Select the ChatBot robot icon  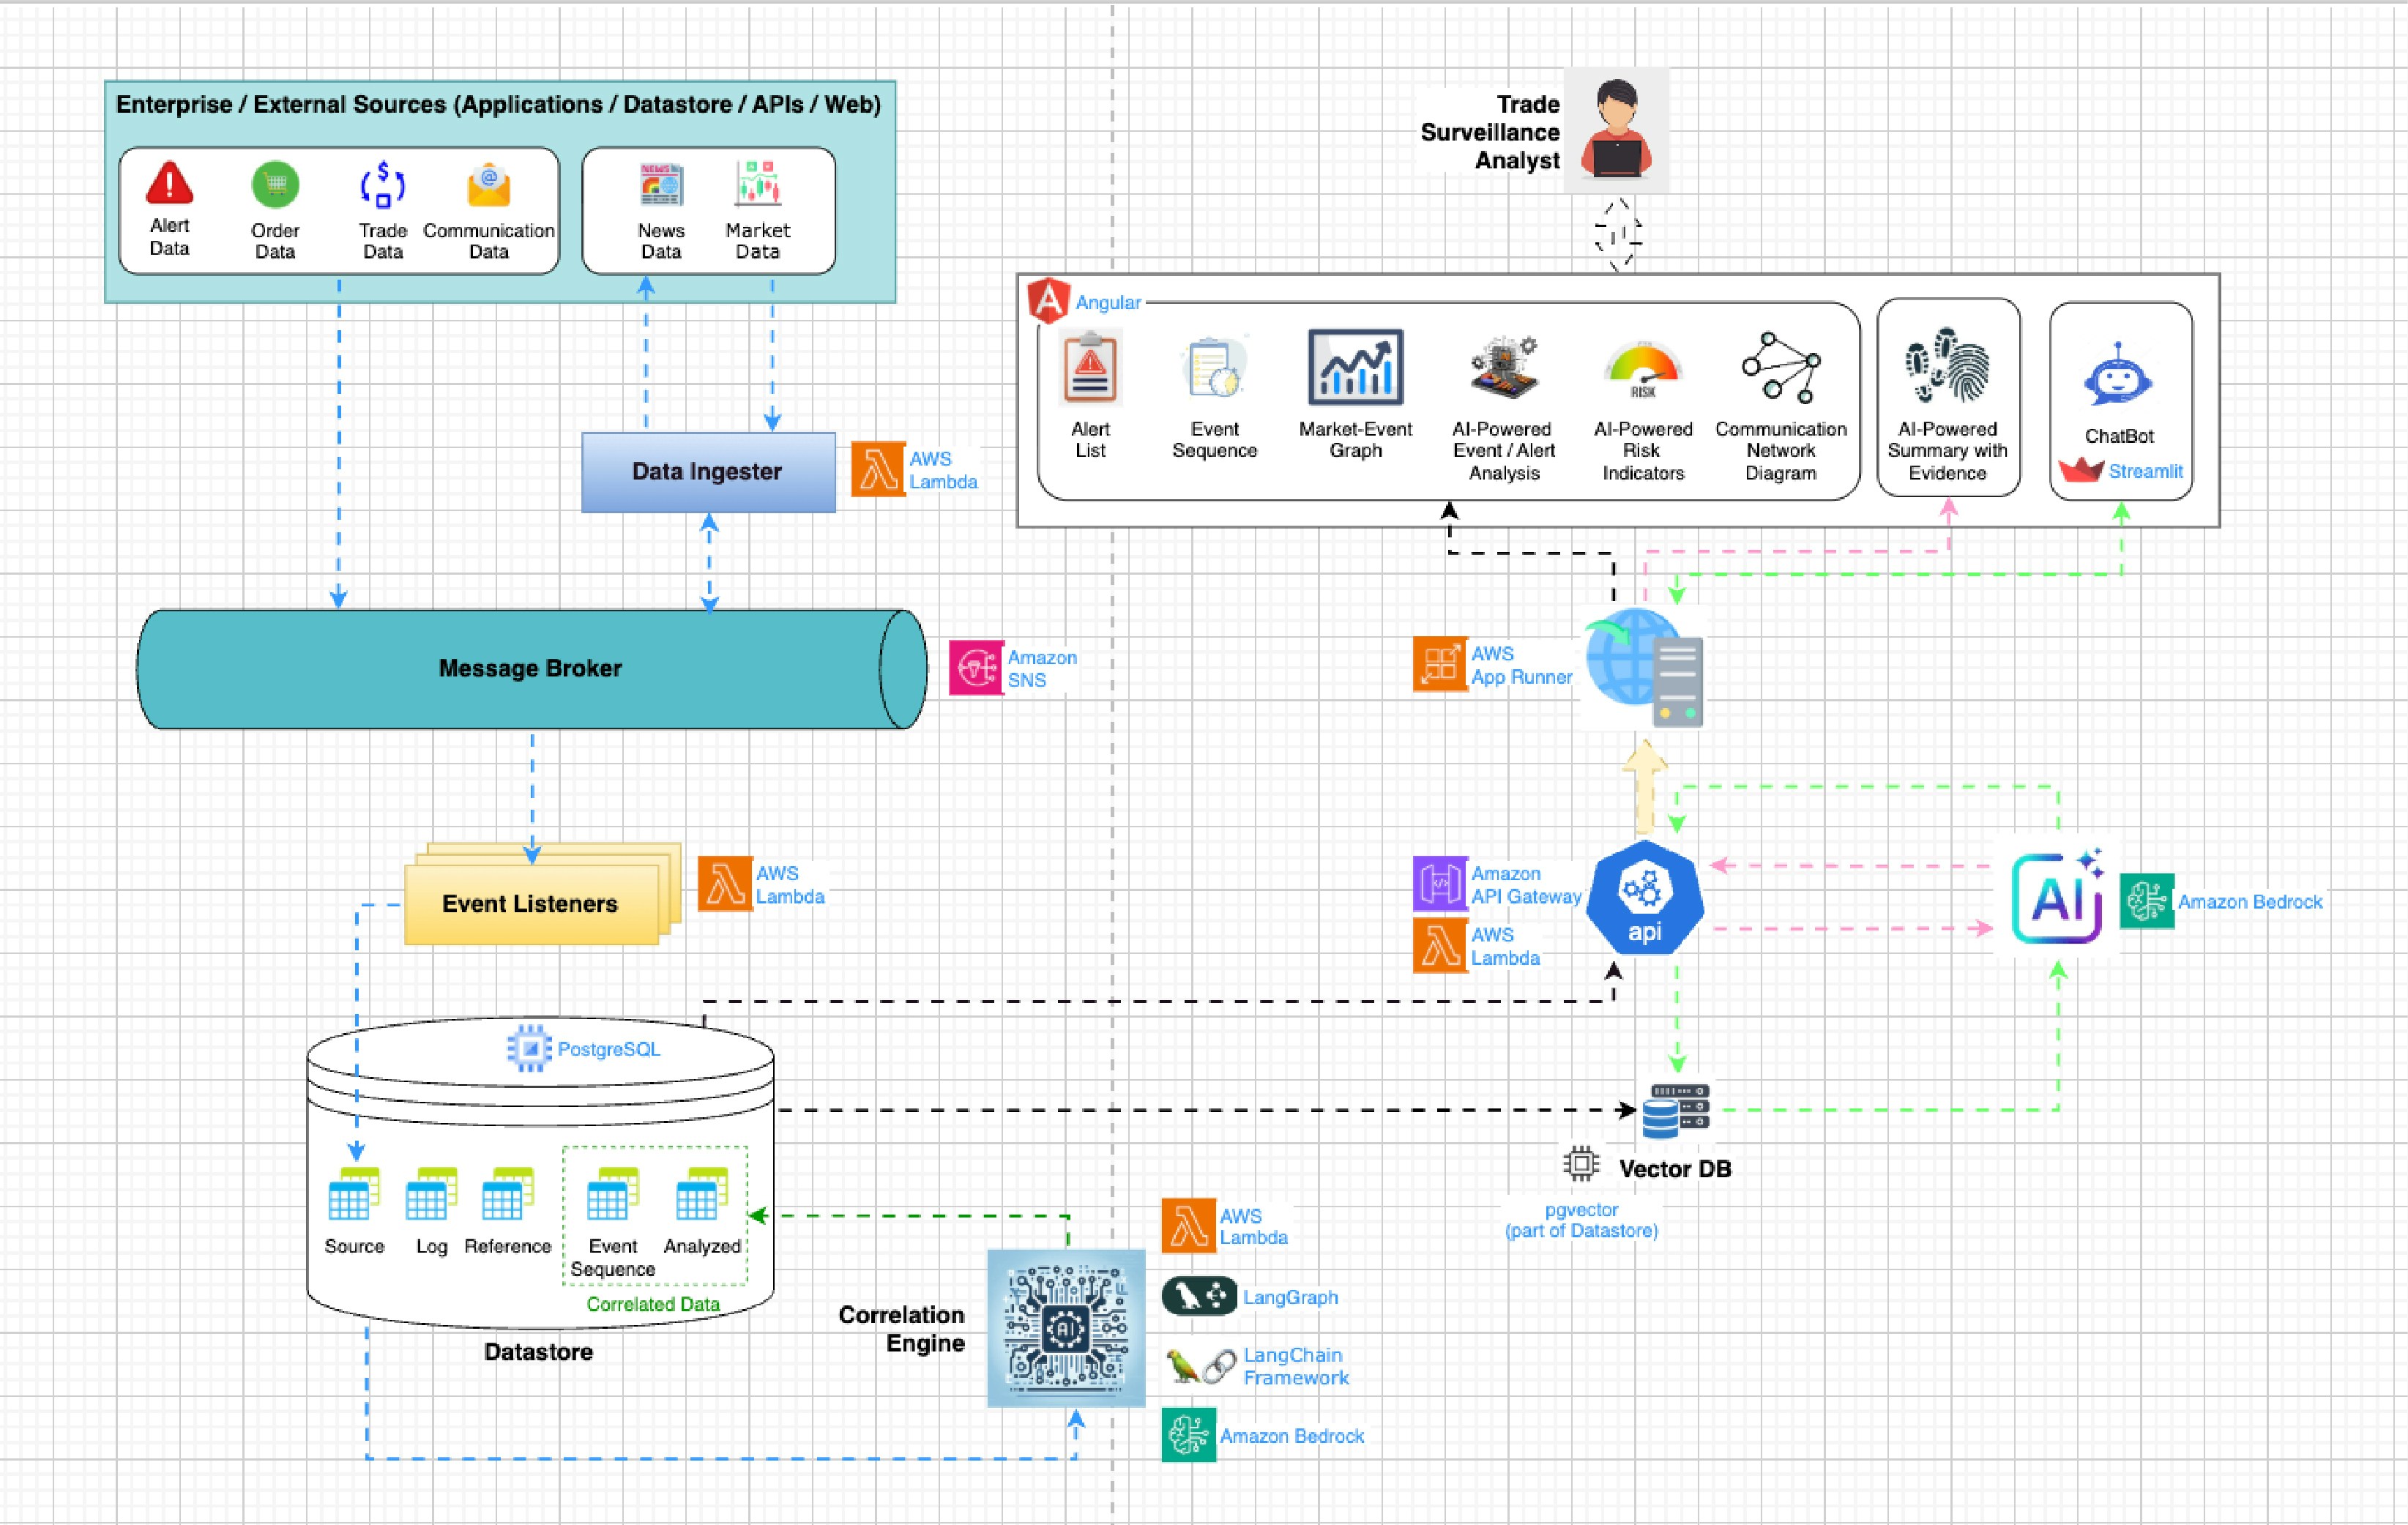click(2118, 378)
